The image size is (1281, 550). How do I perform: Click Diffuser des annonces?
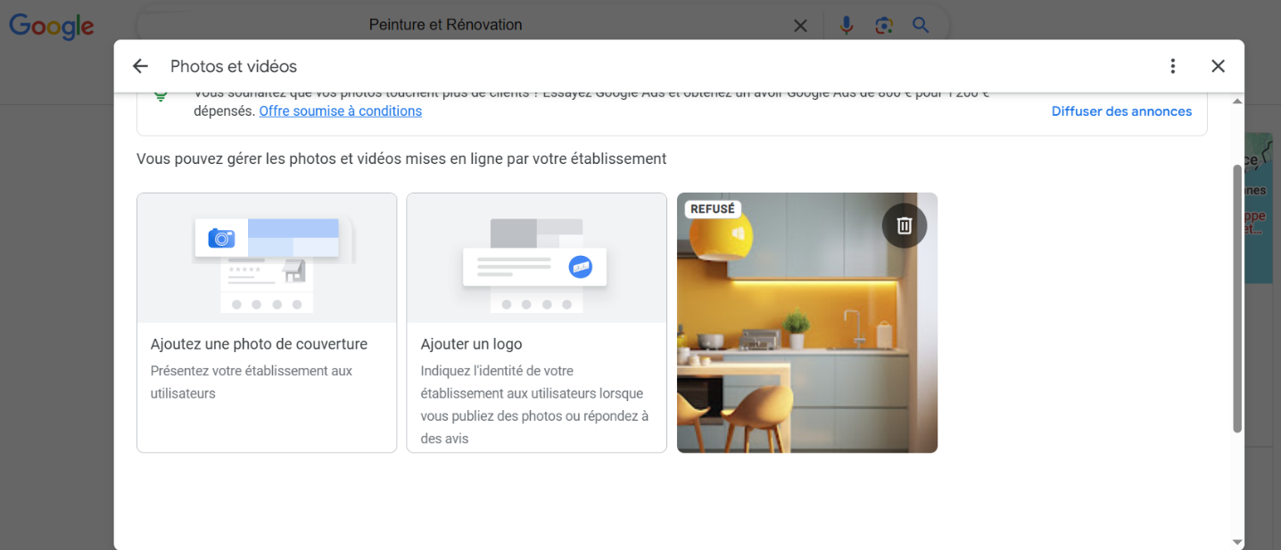1120,111
